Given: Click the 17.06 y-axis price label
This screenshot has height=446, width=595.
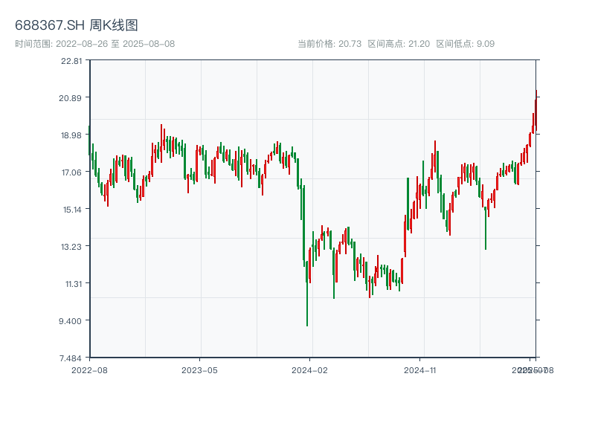Looking at the screenshot, I should point(72,172).
